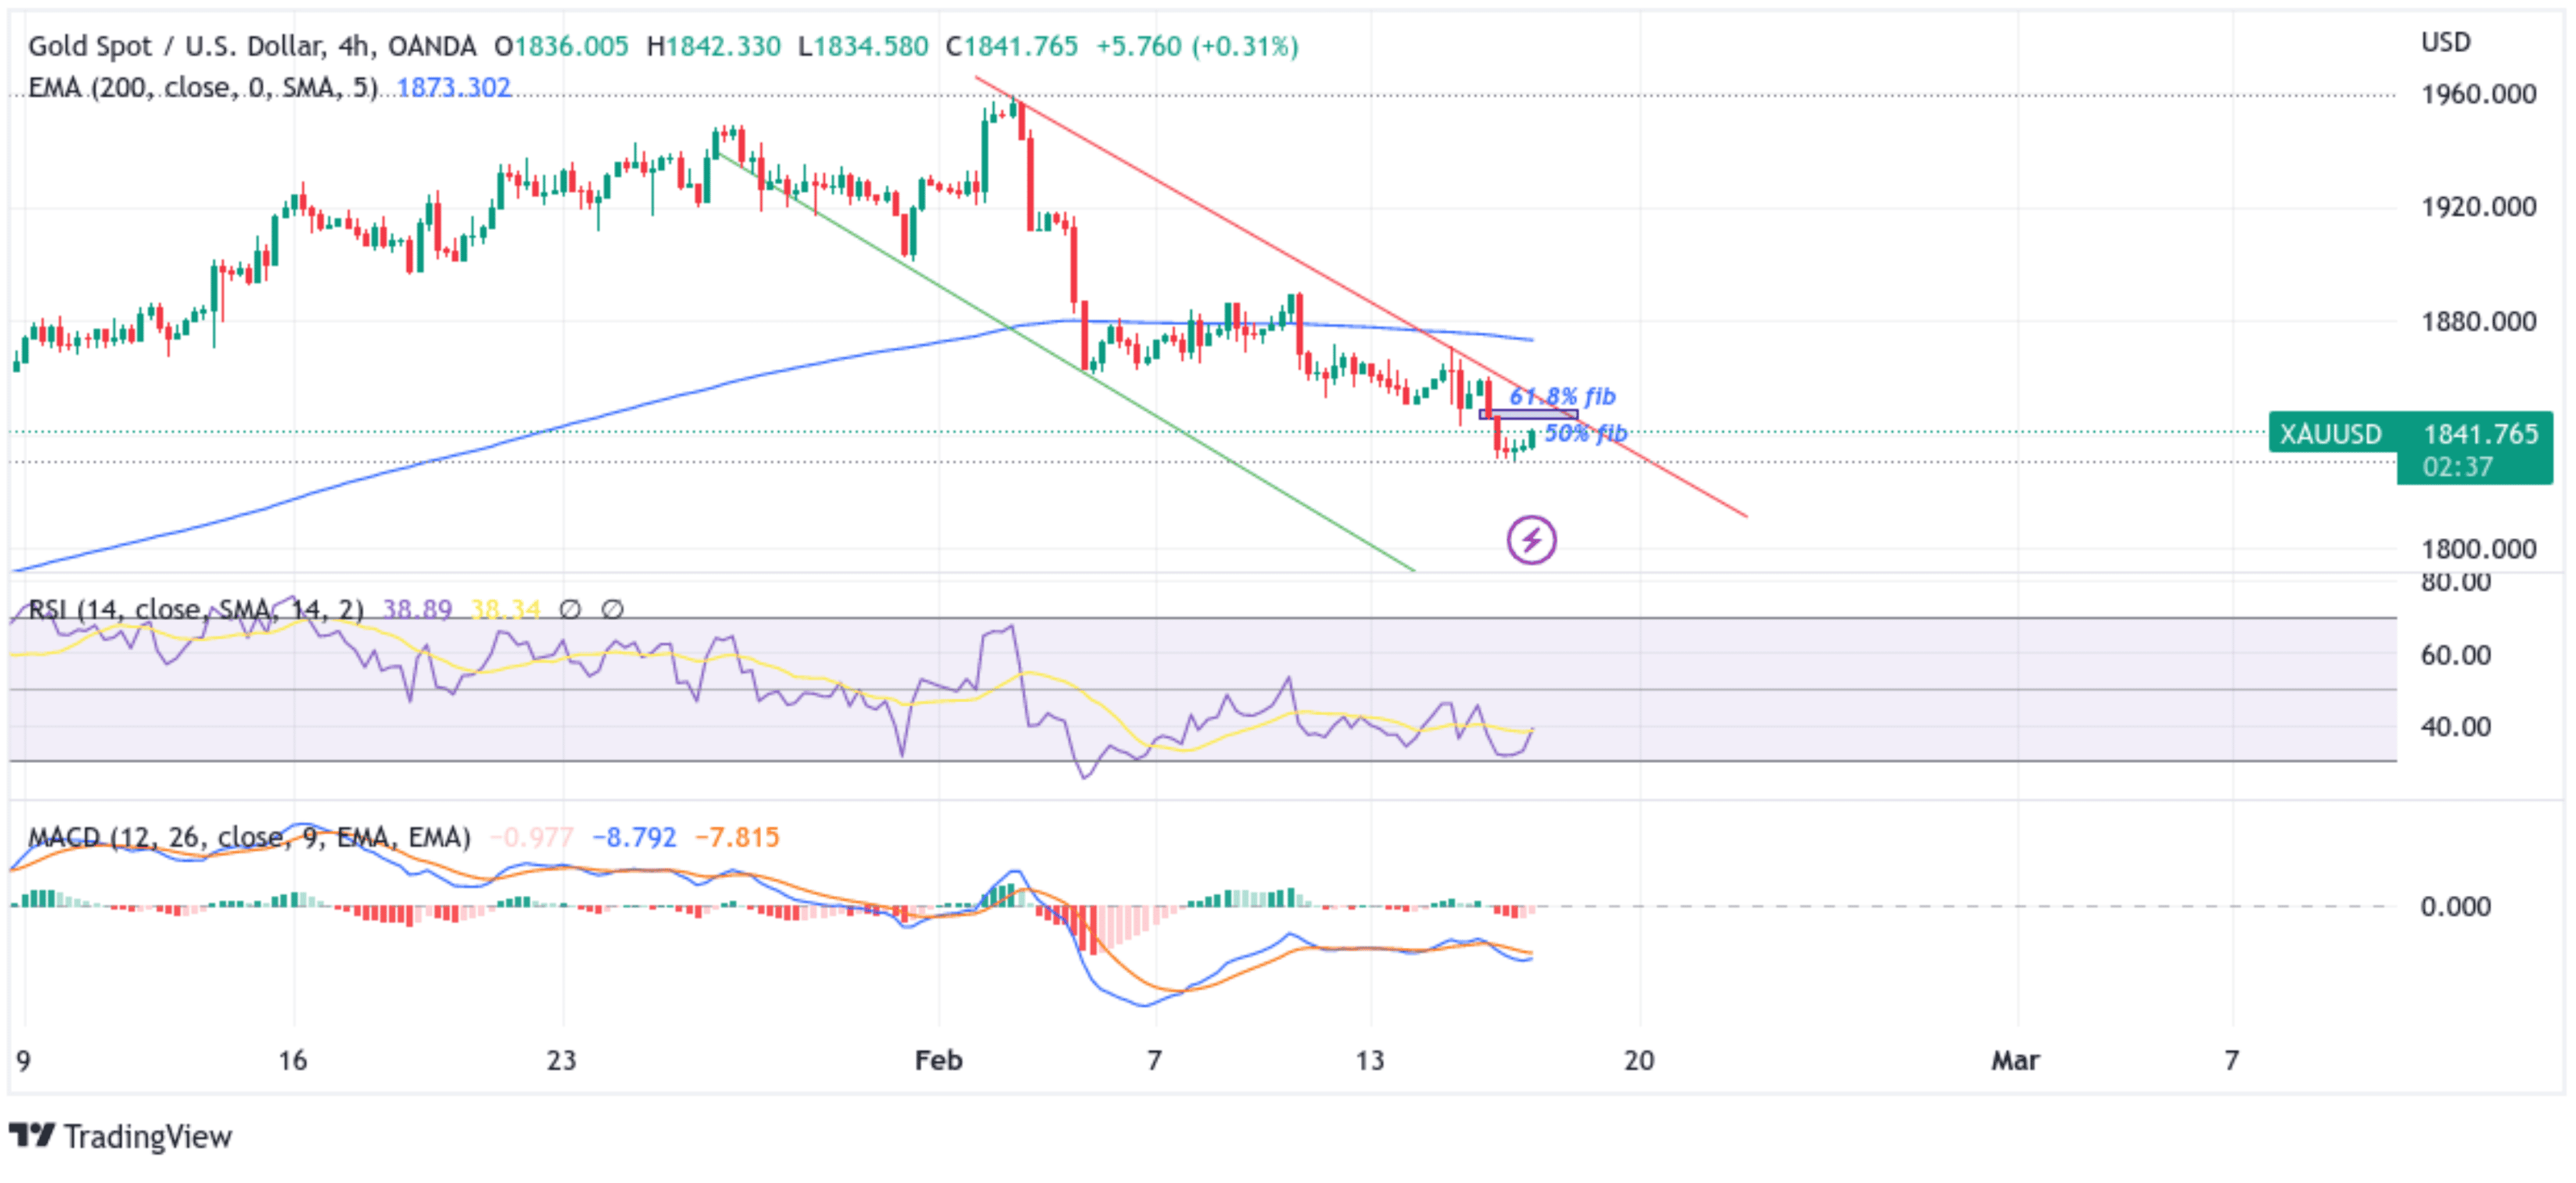Viewport: 2576px width, 1183px height.
Task: Click the 61.8% fib annotation
Action: (1562, 396)
